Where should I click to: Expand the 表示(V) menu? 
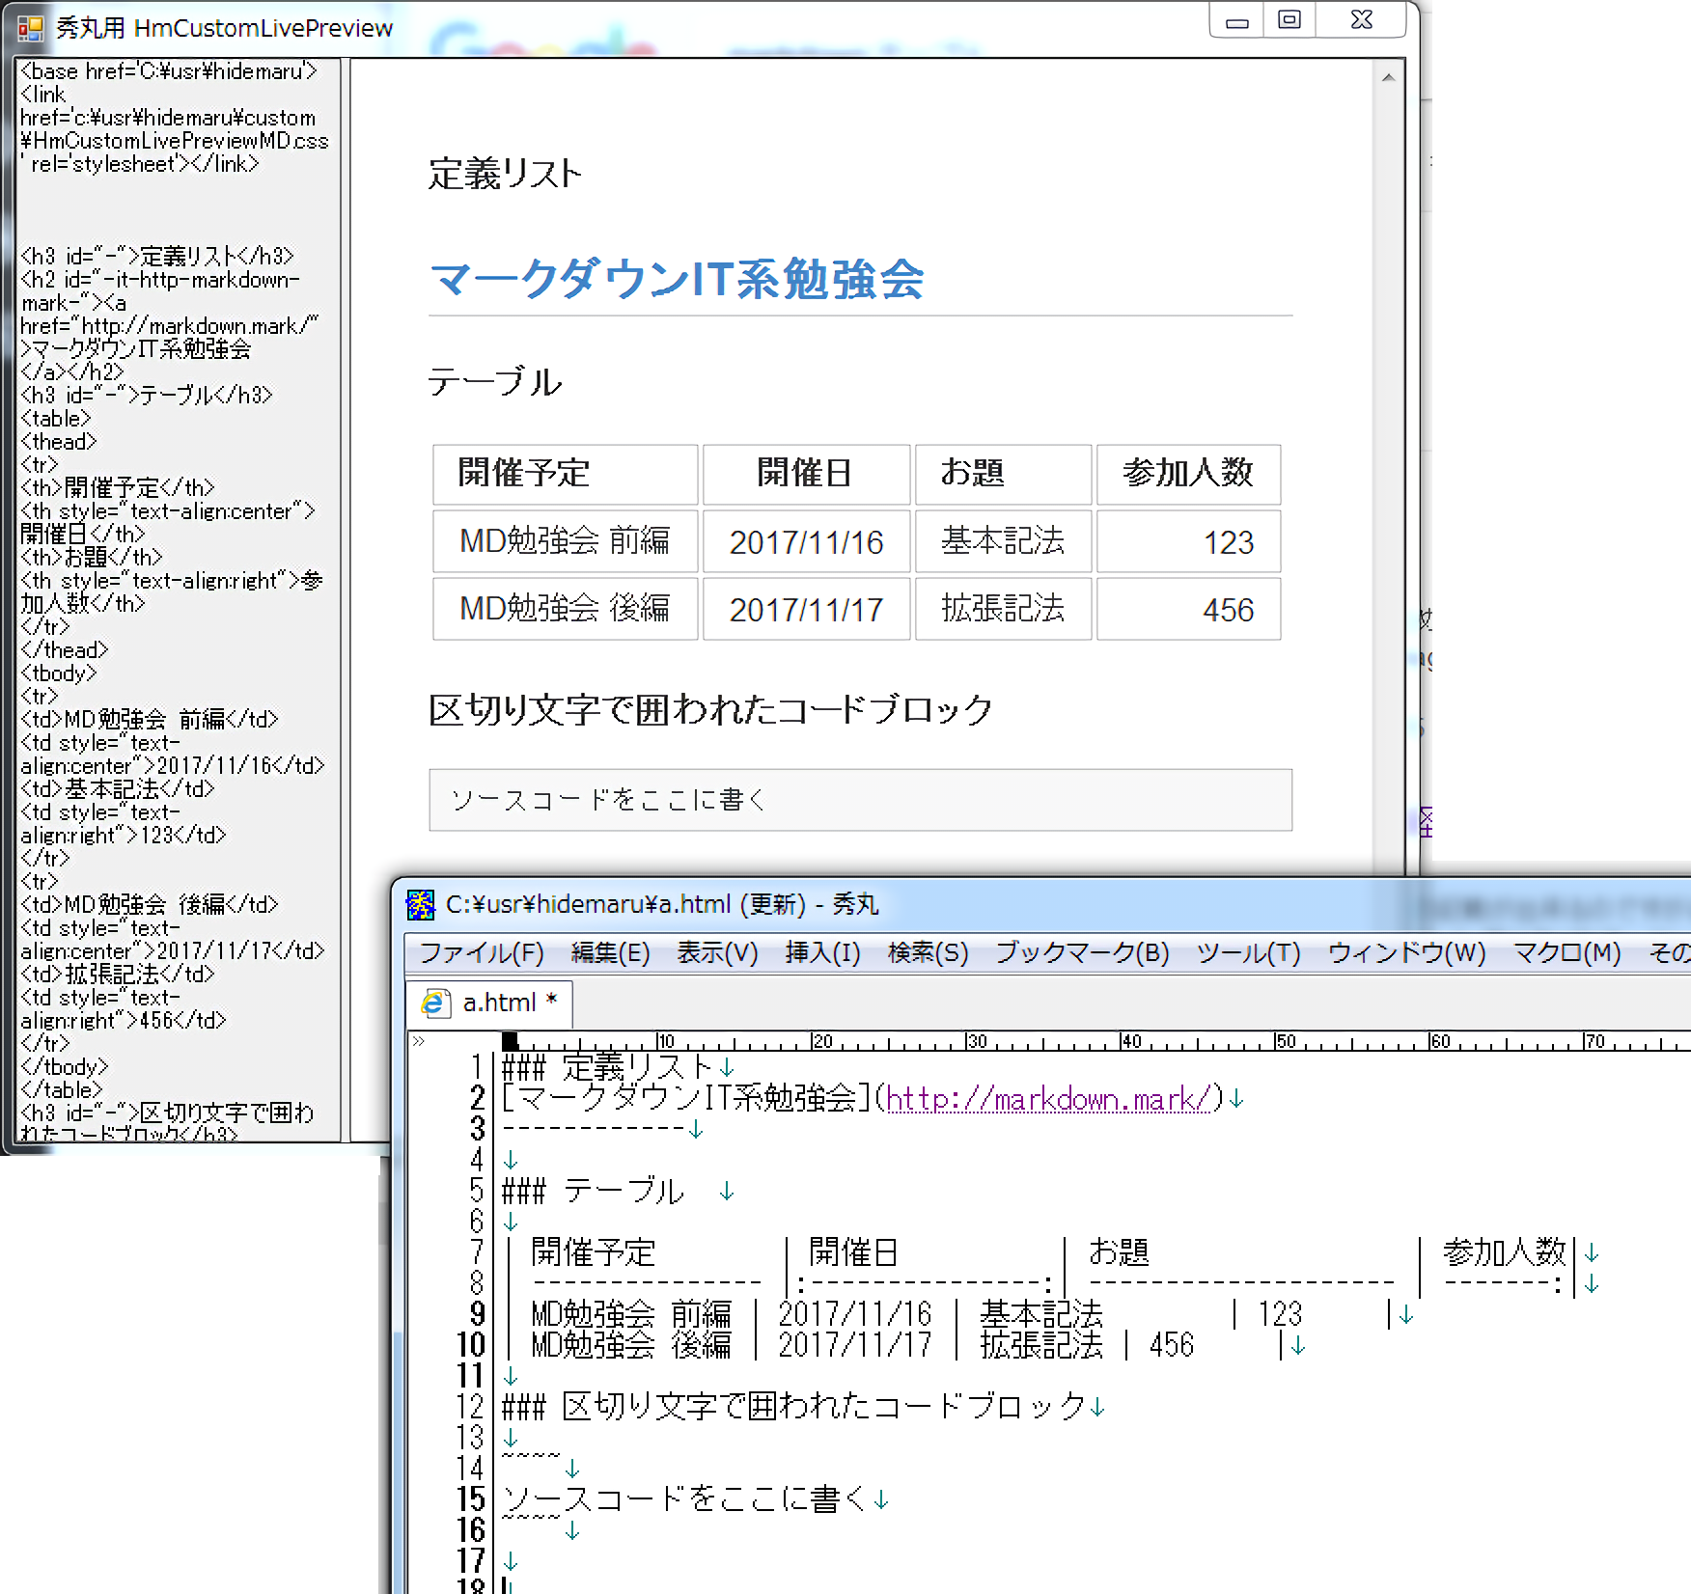tap(717, 953)
